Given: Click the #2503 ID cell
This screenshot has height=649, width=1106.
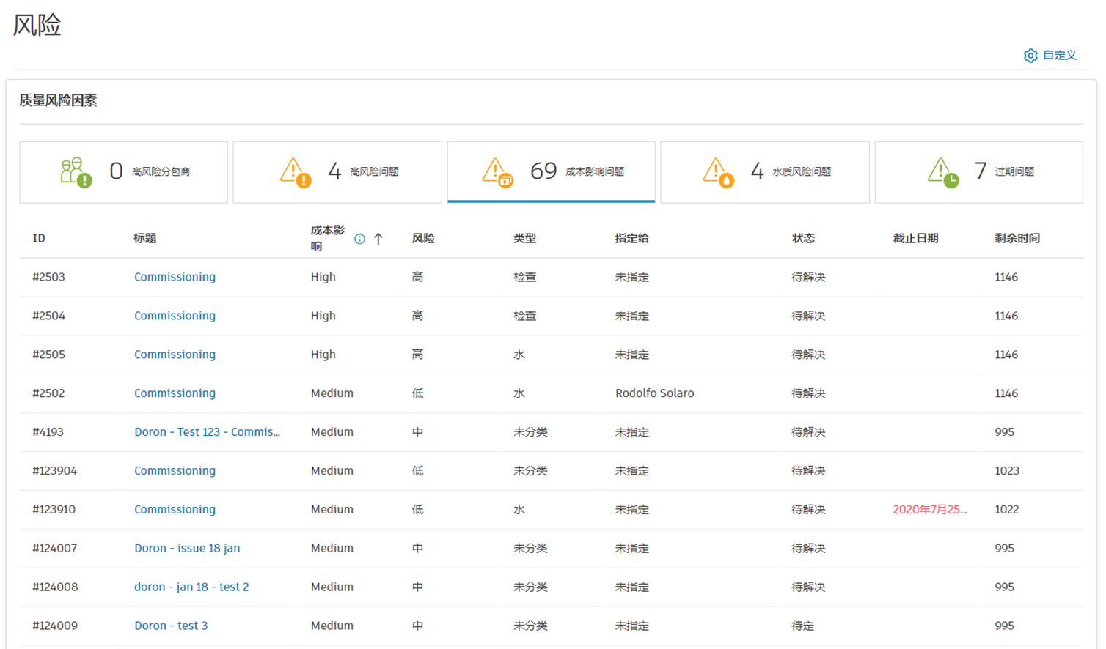Looking at the screenshot, I should pyautogui.click(x=48, y=277).
